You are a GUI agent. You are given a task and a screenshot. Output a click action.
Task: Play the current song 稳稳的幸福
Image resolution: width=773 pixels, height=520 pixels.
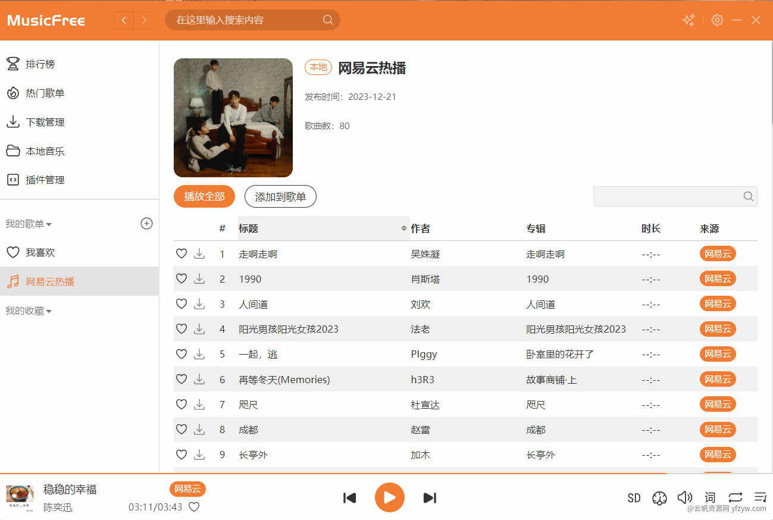coord(390,497)
